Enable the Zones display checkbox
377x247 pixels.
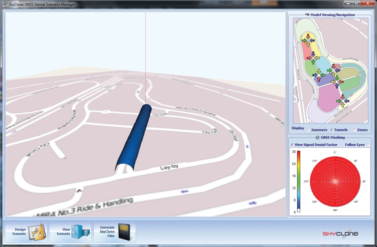point(354,129)
